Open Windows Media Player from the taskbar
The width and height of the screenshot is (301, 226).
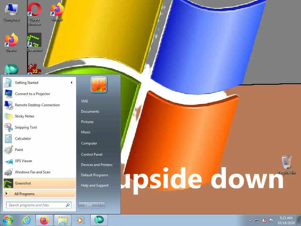80,220
